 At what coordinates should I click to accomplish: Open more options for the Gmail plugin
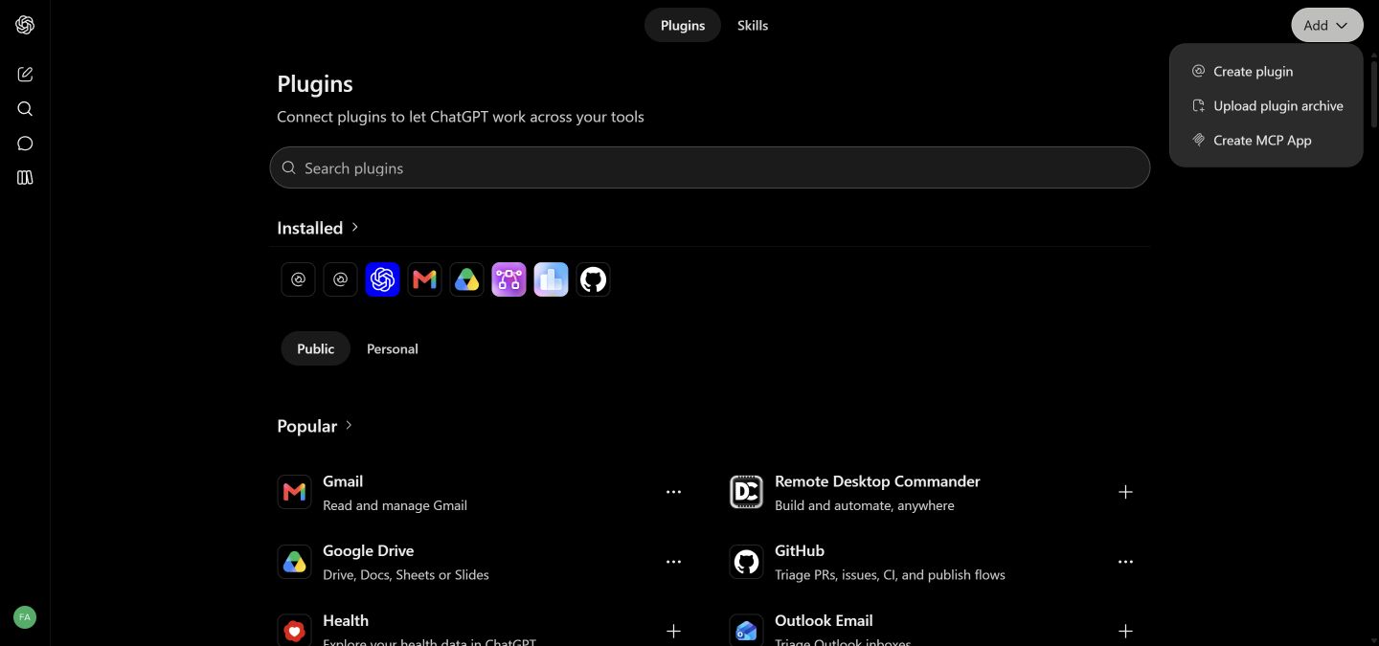673,492
